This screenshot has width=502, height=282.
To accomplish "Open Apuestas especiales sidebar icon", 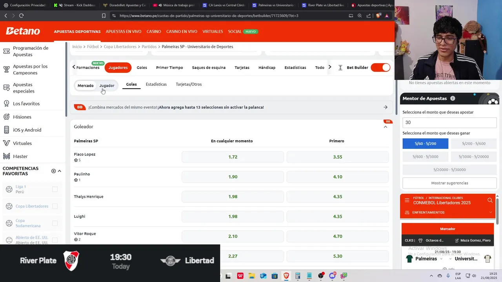I will (6, 88).
